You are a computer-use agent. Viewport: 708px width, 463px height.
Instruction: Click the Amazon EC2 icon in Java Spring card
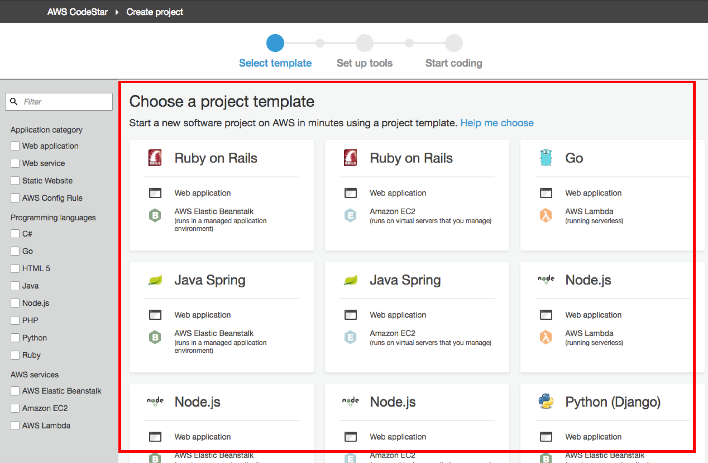tap(350, 337)
